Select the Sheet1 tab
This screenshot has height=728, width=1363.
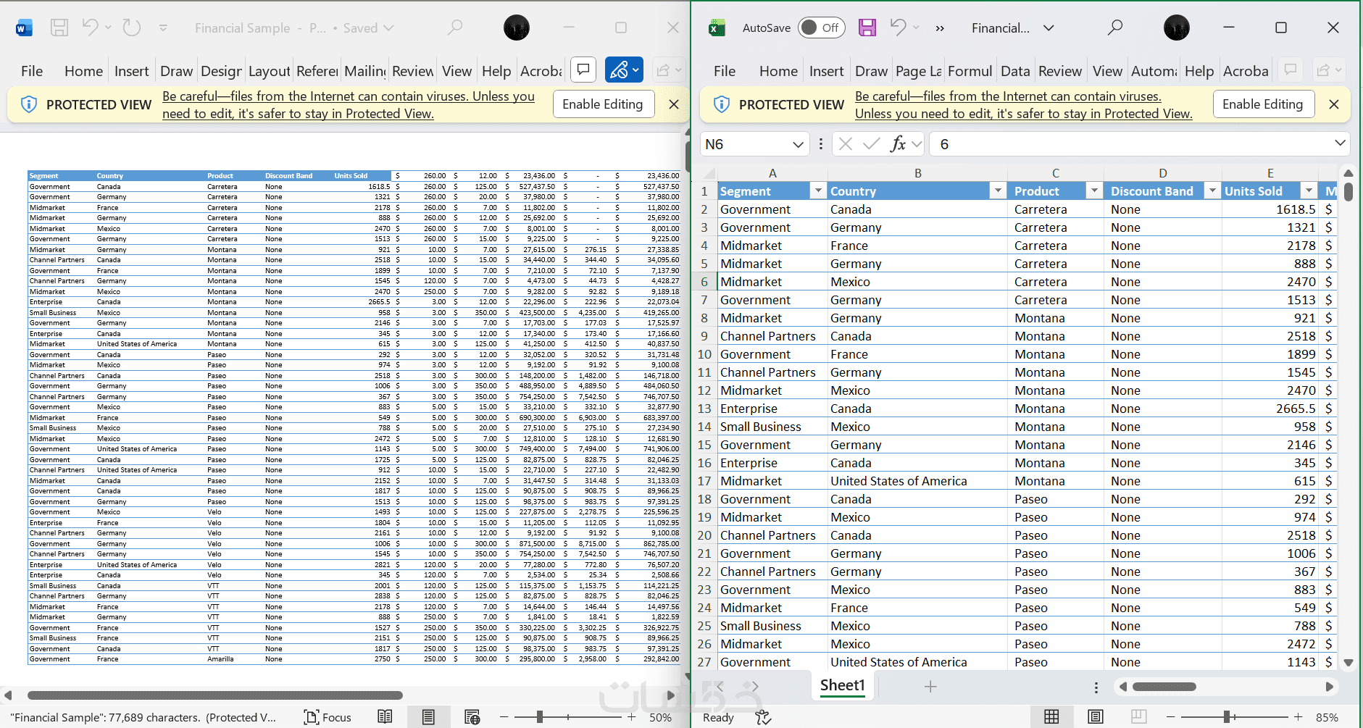(842, 685)
